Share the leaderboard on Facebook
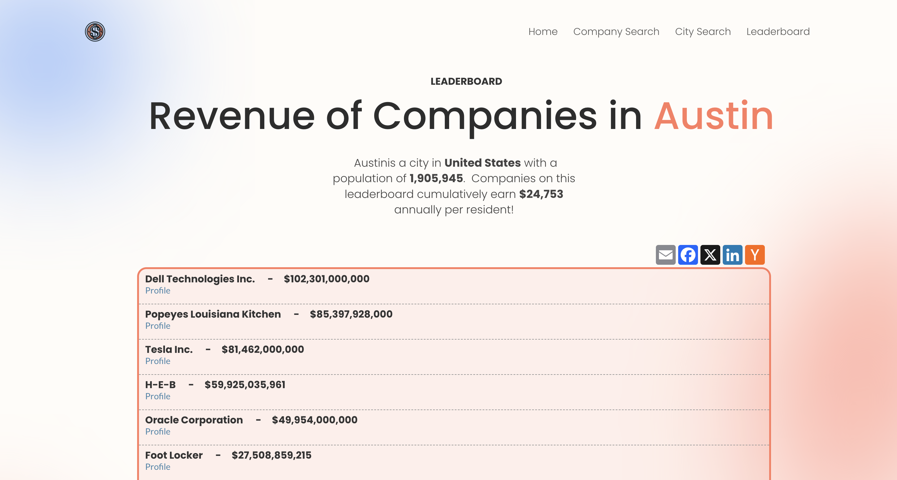The width and height of the screenshot is (897, 480). click(x=688, y=255)
